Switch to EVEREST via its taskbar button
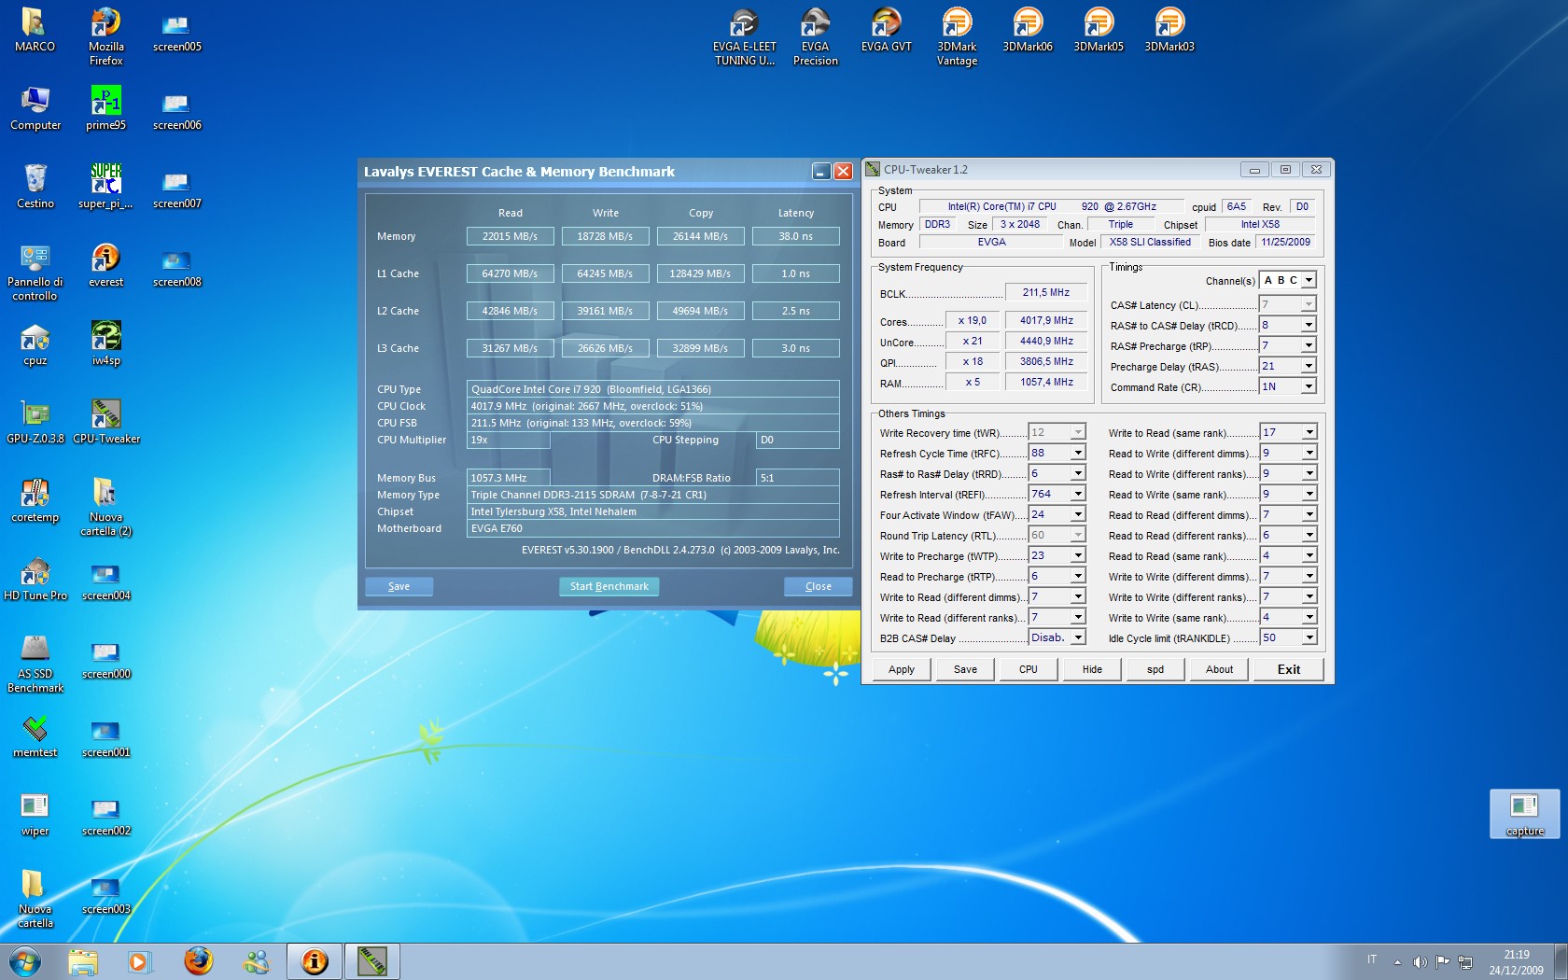Image resolution: width=1568 pixels, height=980 pixels. (x=315, y=961)
